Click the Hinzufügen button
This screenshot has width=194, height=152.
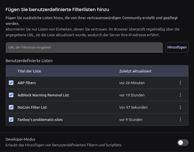click(177, 47)
